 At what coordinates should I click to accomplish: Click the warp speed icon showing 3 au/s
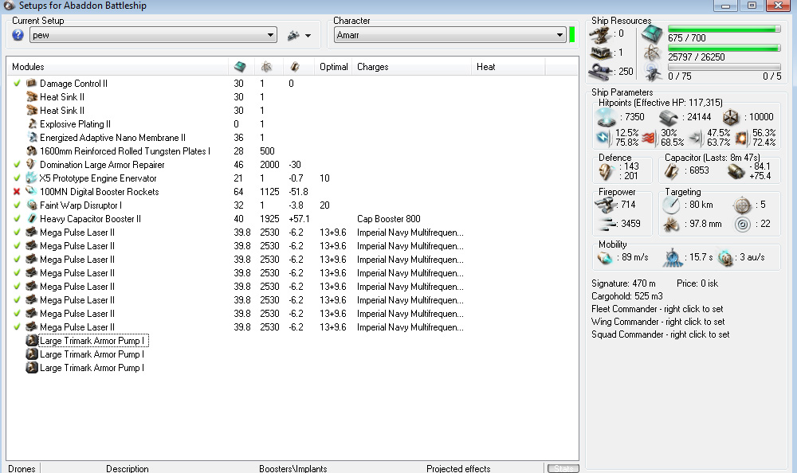coord(725,258)
